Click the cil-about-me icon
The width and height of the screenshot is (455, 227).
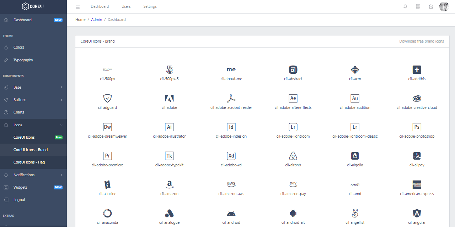[231, 70]
